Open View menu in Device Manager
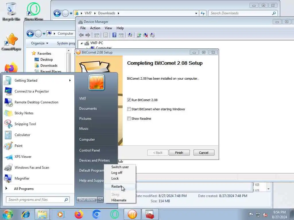Viewport: 294px width, 220px height. click(x=108, y=28)
